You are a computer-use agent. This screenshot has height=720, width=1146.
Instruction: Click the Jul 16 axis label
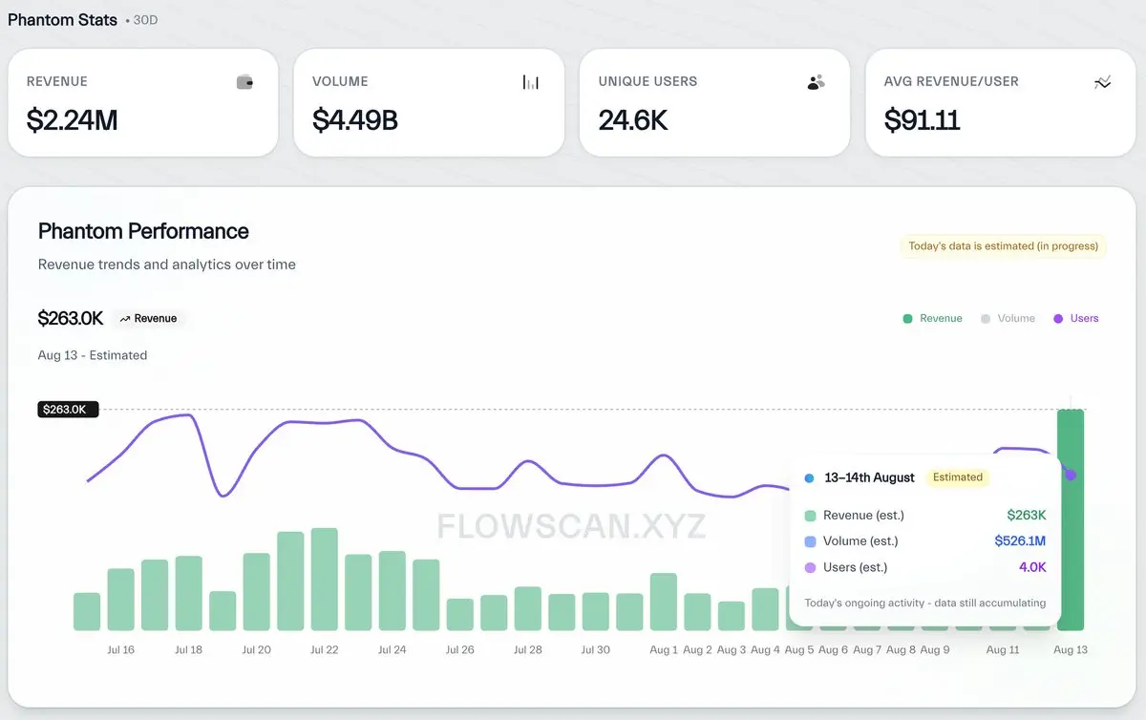click(x=121, y=650)
